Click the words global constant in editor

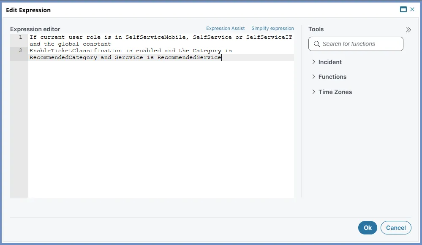(x=84, y=44)
